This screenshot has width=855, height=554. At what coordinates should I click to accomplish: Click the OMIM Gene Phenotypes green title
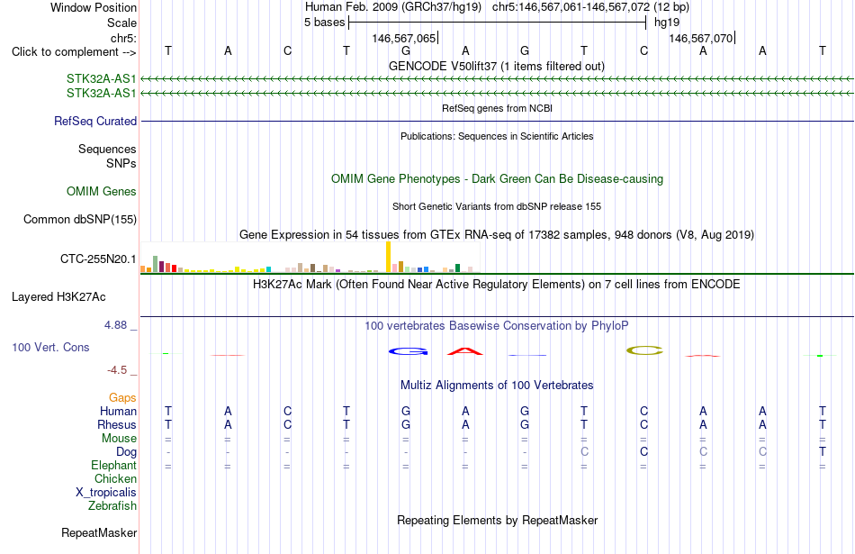pos(498,179)
